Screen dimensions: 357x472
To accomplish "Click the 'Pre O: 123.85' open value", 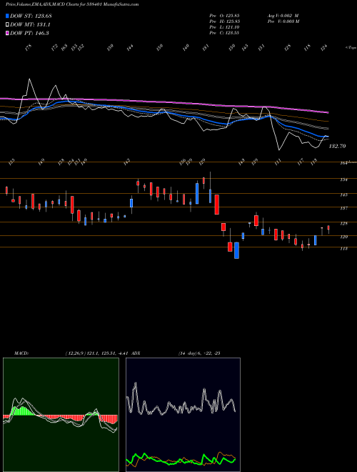I will pos(224,15).
